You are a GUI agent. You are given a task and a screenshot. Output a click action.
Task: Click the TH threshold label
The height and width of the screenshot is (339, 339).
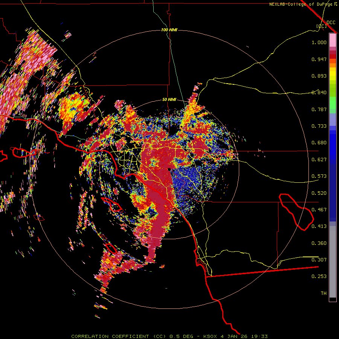[x=324, y=293]
